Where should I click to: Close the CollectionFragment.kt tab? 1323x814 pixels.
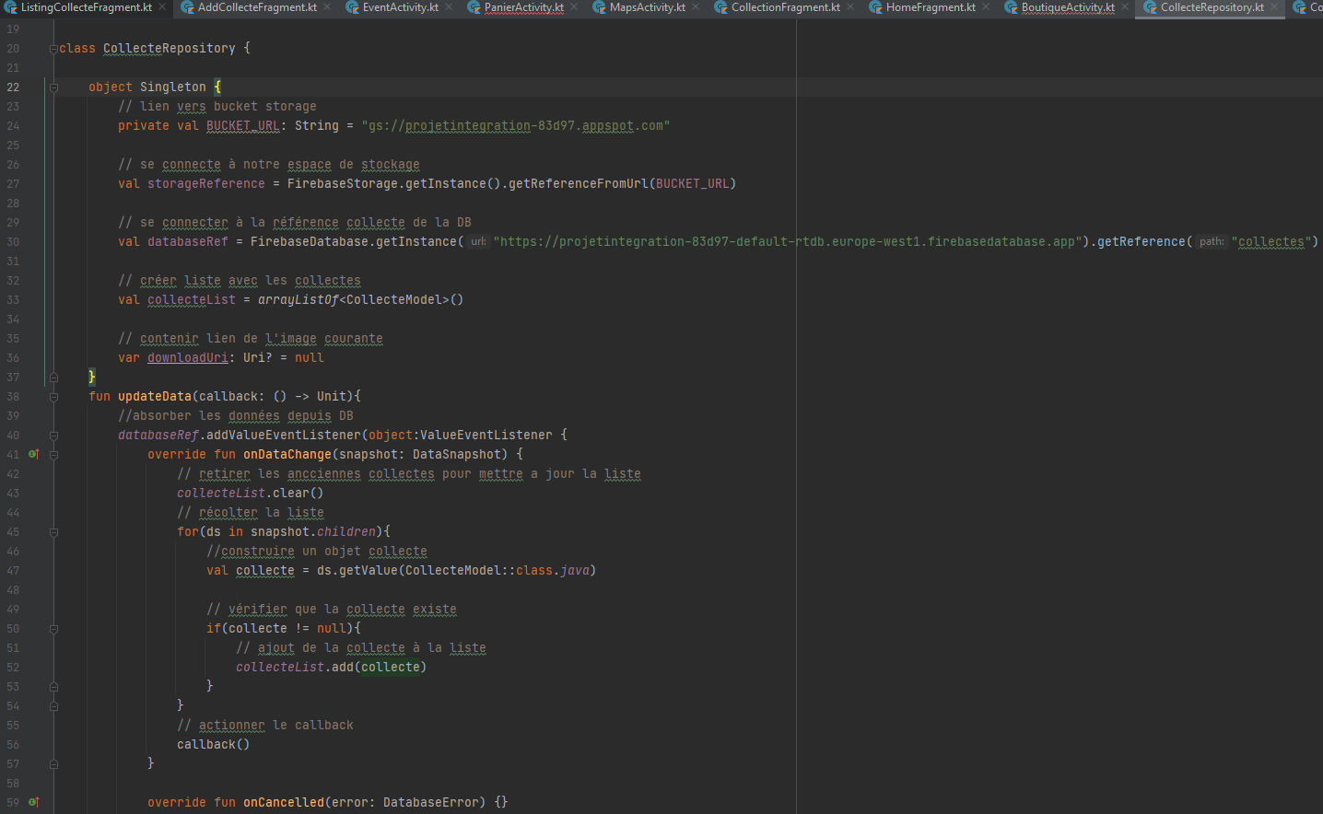[x=850, y=7]
